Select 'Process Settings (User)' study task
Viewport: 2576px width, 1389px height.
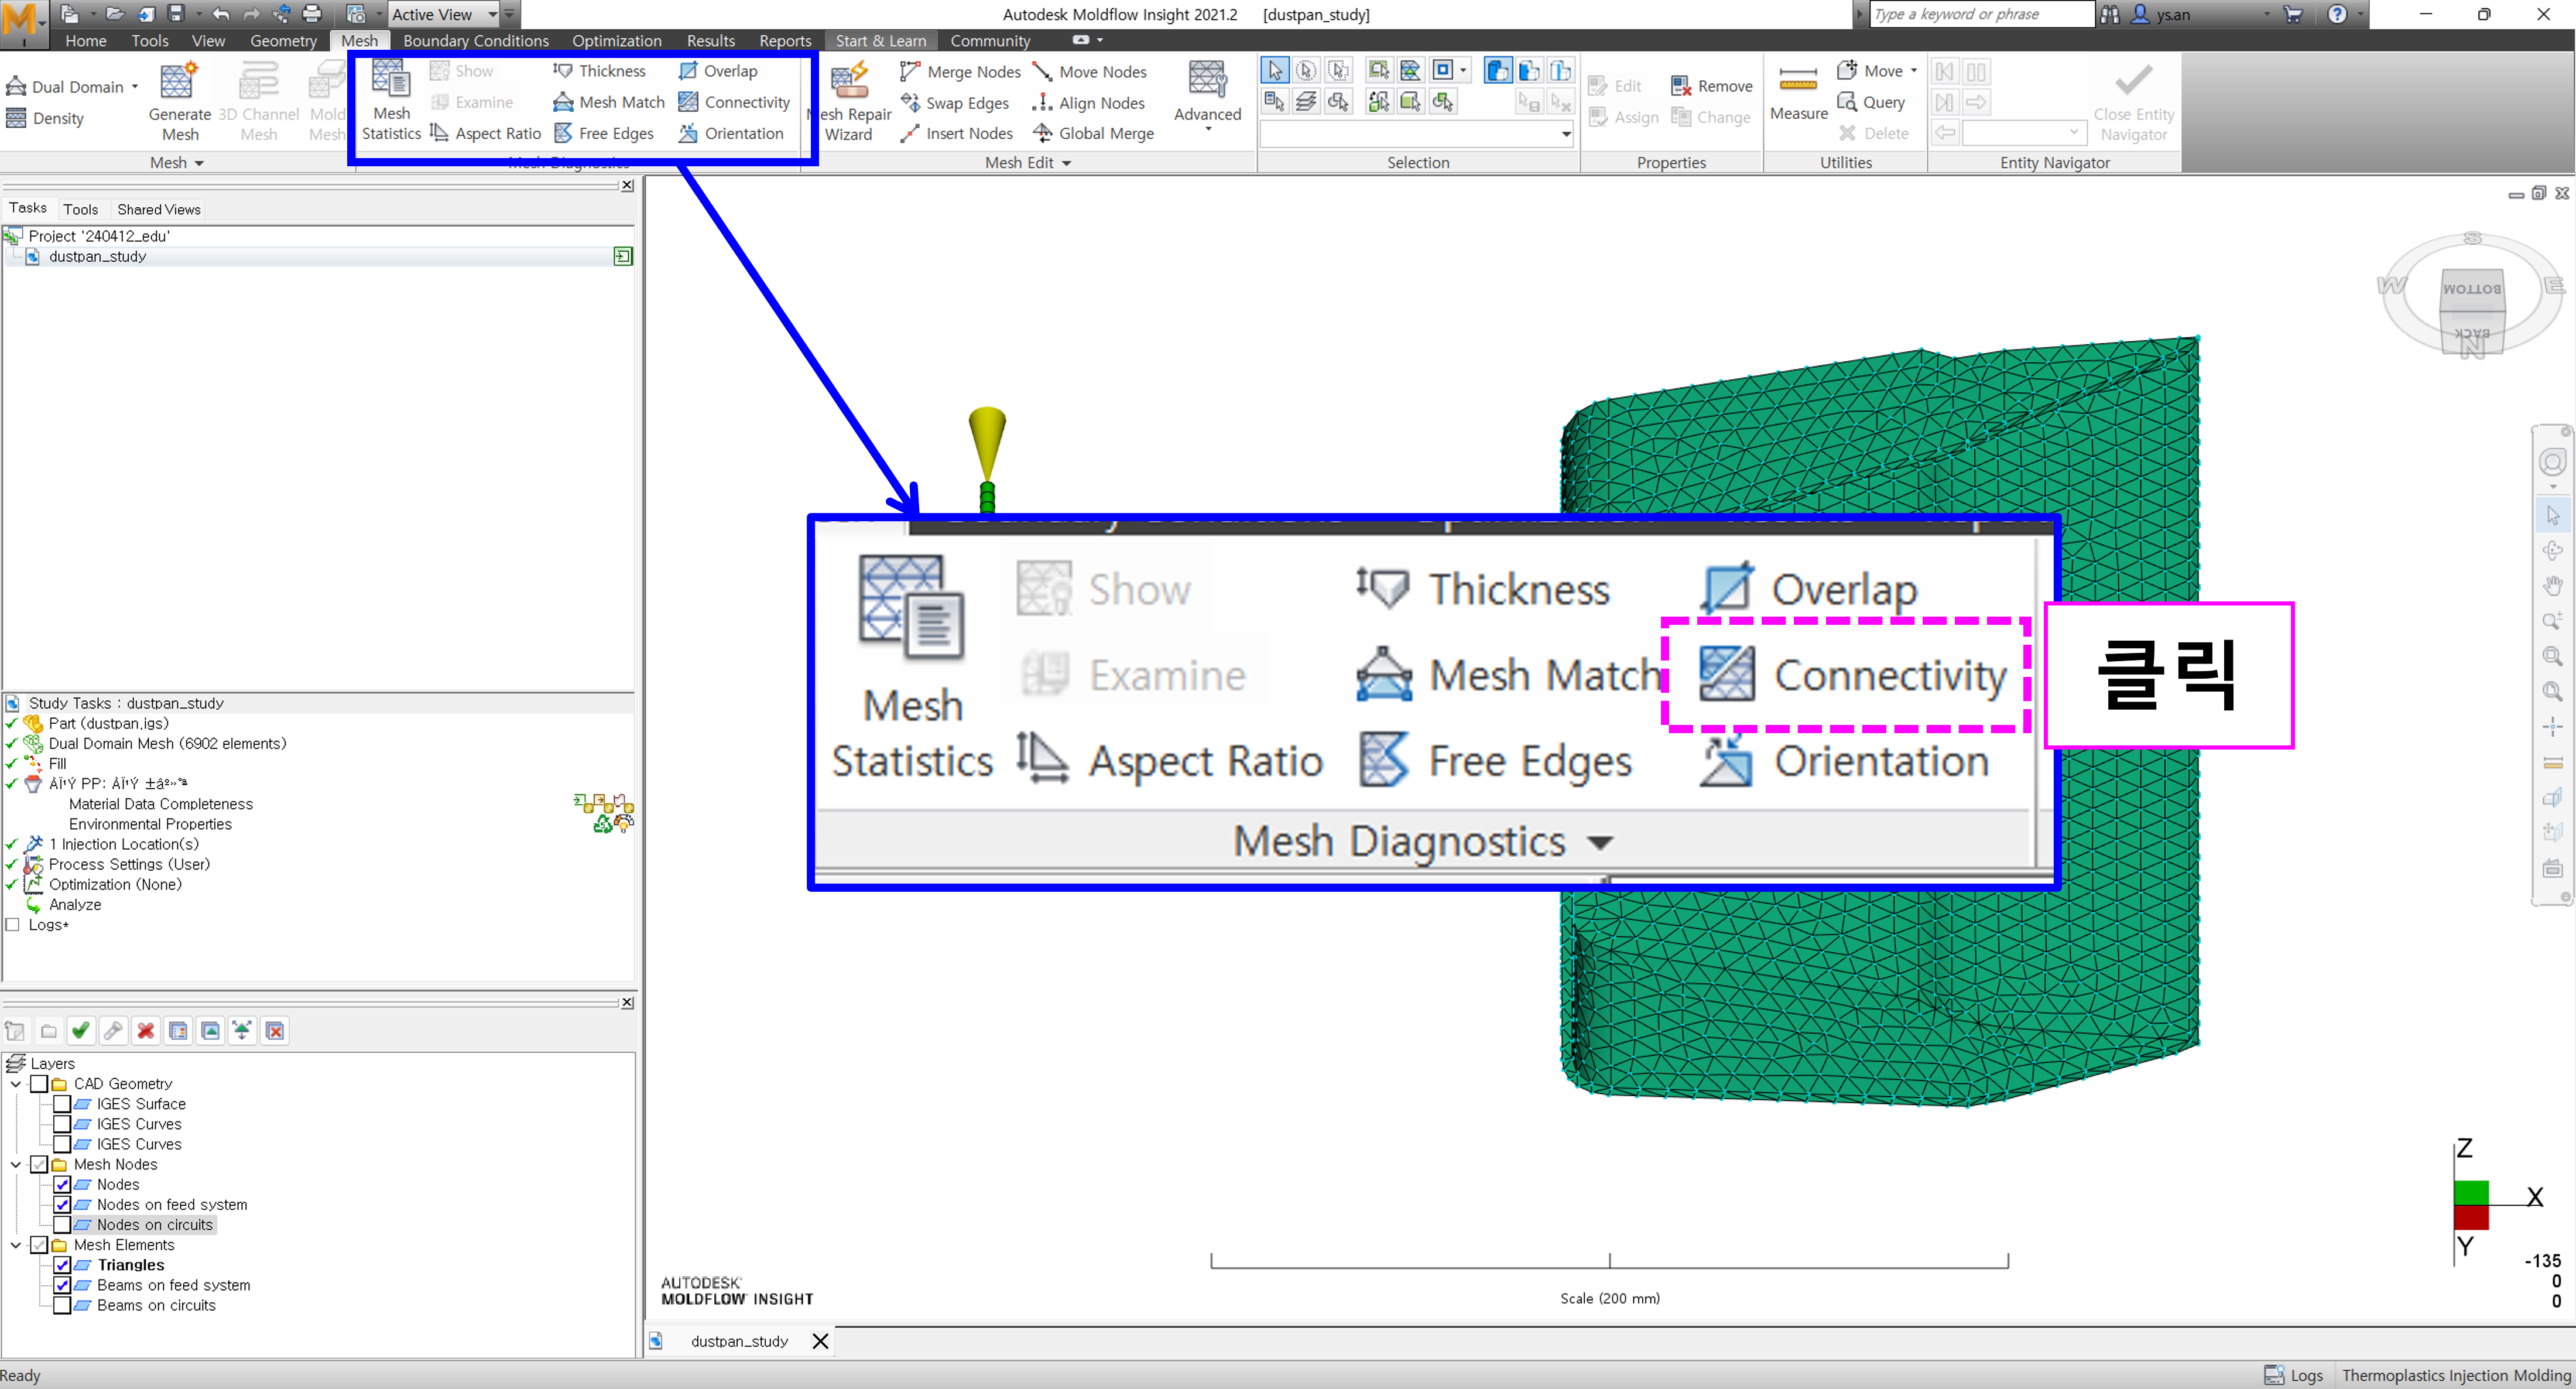tap(129, 864)
